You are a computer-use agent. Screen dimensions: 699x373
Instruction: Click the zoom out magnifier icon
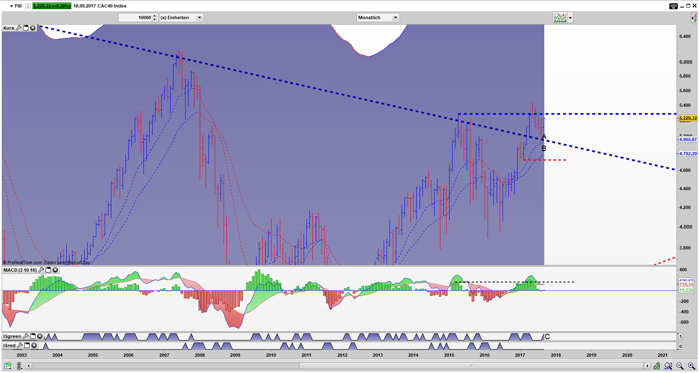tap(680, 366)
